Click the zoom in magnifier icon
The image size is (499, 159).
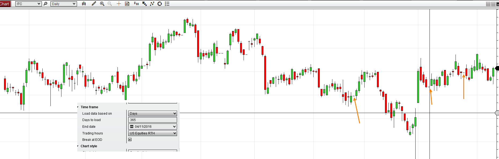pos(102,4)
